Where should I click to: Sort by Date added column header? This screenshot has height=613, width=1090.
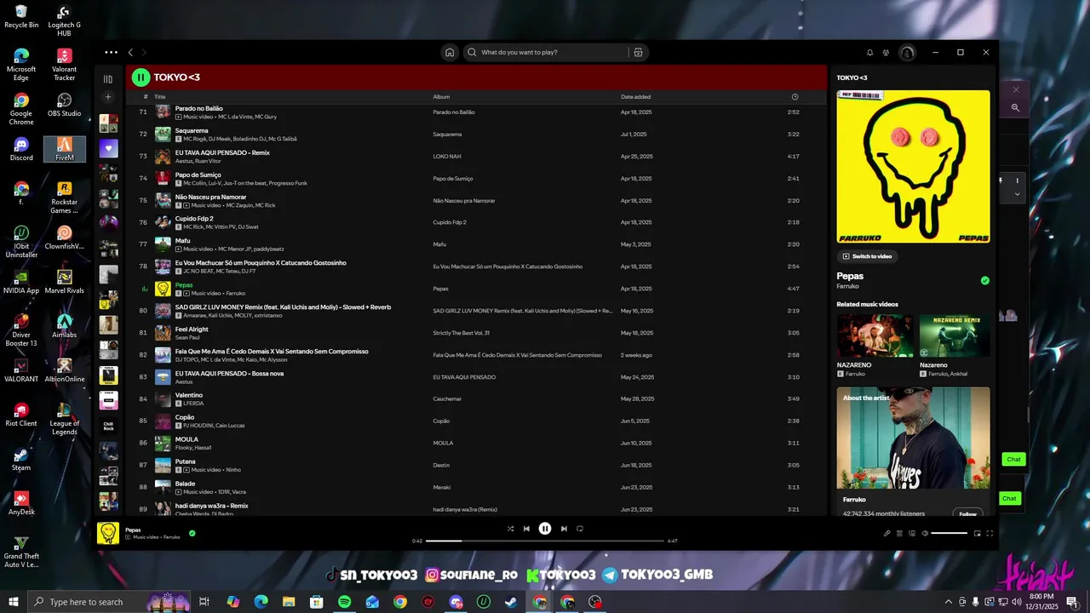635,97
